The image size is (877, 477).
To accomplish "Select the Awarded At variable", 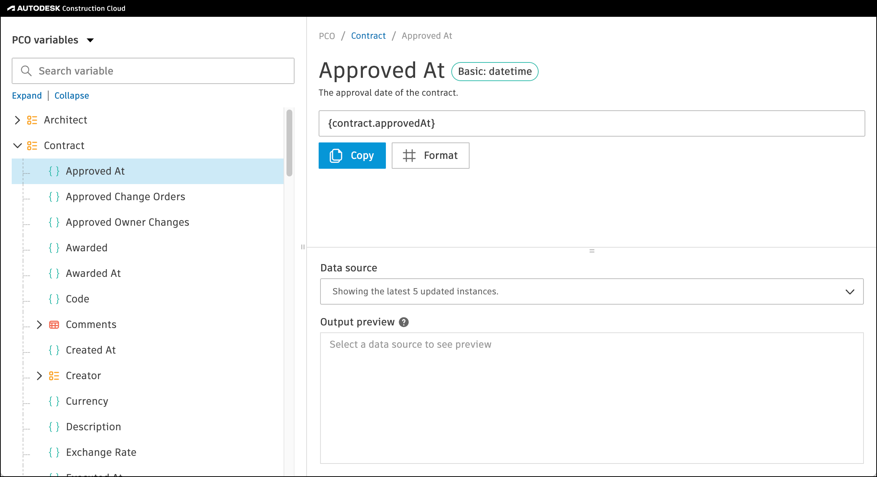I will [93, 274].
